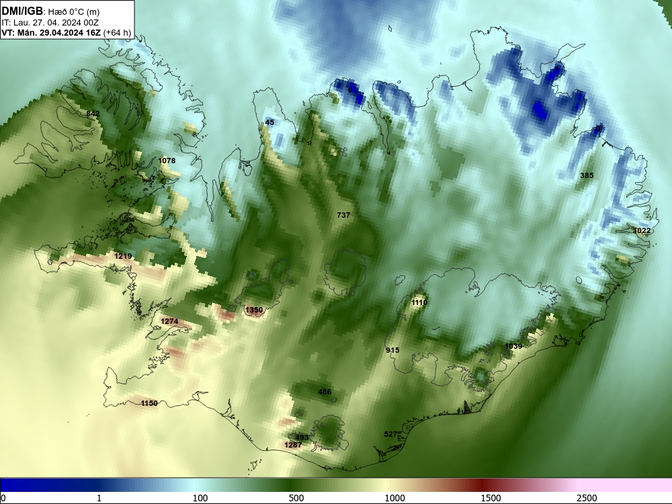Click the legend label 500
Screen dimensions: 672x504
click(x=296, y=498)
